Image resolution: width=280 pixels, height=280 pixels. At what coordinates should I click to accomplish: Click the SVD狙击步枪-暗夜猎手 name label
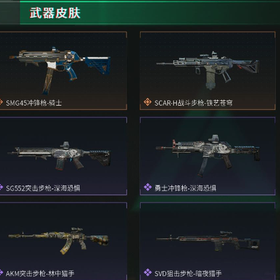[x=188, y=273]
